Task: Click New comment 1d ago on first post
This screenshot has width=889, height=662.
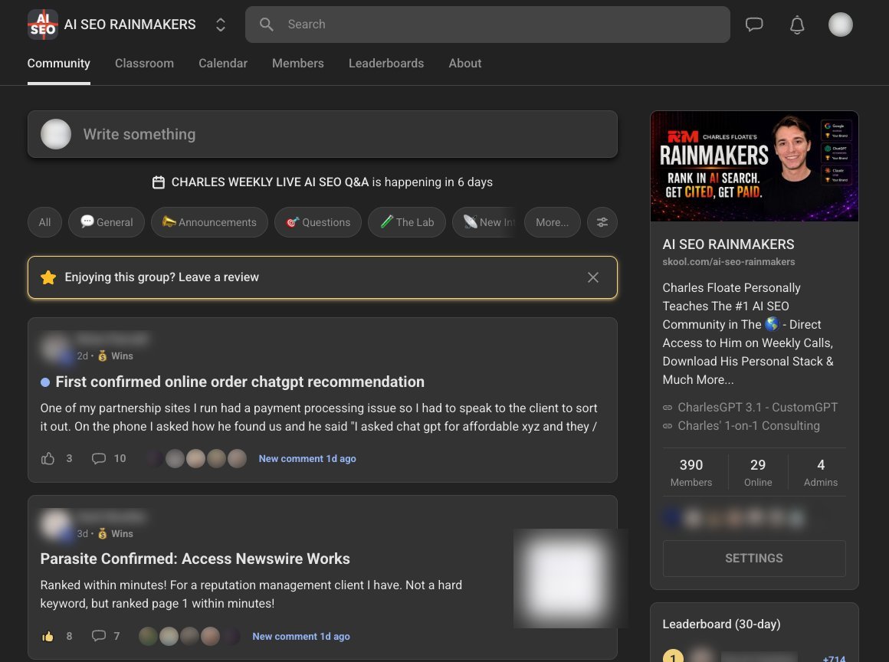Action: (x=307, y=458)
